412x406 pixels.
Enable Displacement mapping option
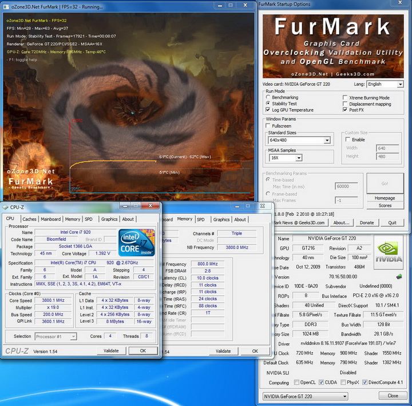coord(345,104)
